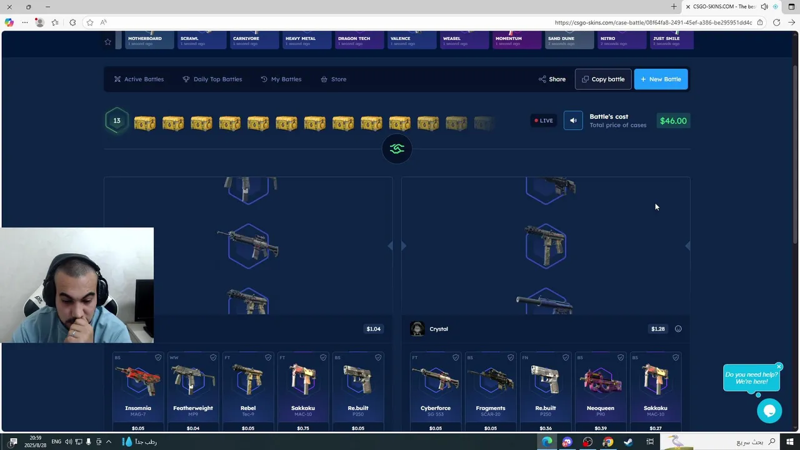Screen dimensions: 800x450
Task: Click the round 13 hexagon counter
Action: (117, 121)
